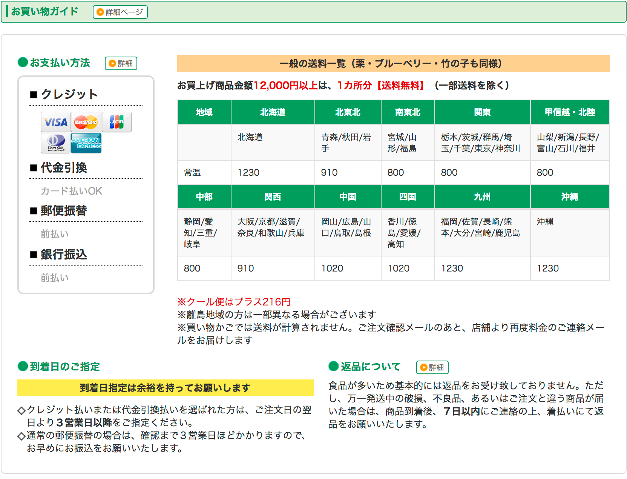
Task: Click the 静岡/愛知/三重/岐阜 cell
Action: (204, 233)
